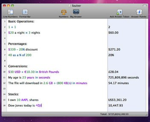Click empty line 13 to place cursor
150x122 pixels.
(x=57, y=89)
